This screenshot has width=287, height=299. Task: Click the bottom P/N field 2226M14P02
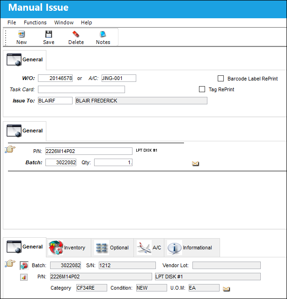tap(101, 277)
